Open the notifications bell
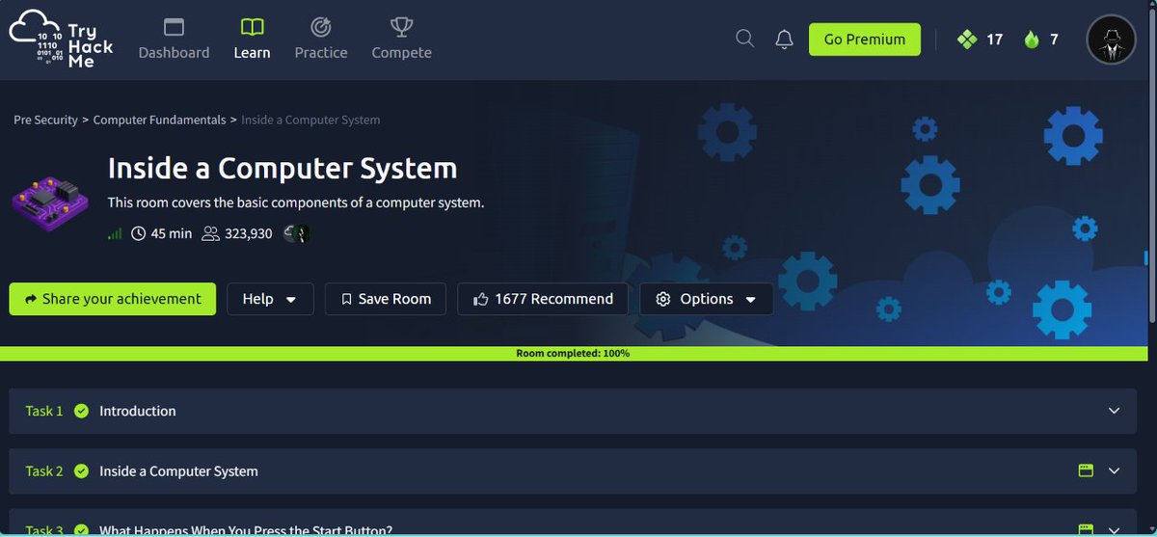 pos(785,39)
